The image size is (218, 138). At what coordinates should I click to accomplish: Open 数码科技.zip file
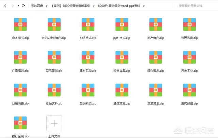88,90
